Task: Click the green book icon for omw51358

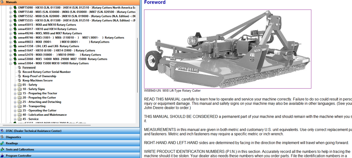Action: pyautogui.click(x=15, y=46)
